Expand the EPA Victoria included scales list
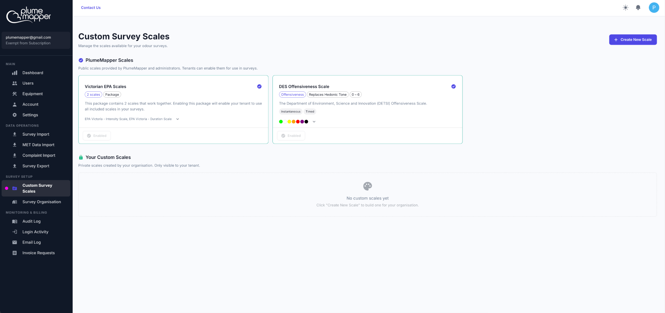The height and width of the screenshot is (313, 665). (178, 119)
